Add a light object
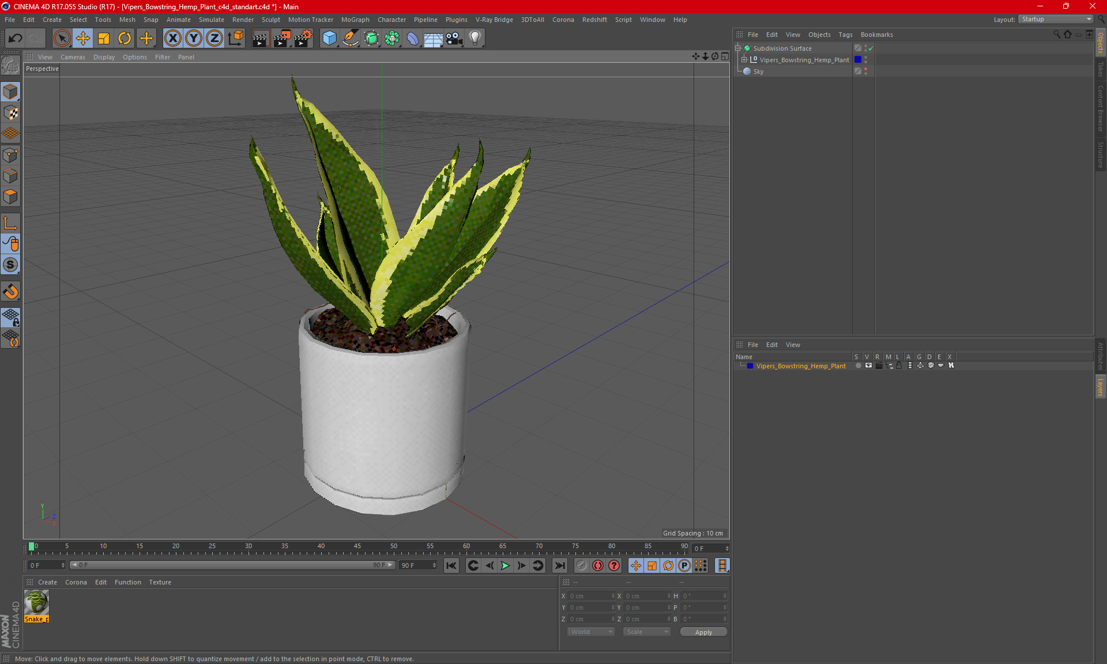1107x664 pixels. 475,38
